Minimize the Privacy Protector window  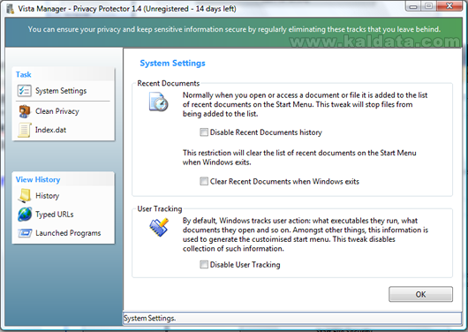click(x=413, y=6)
